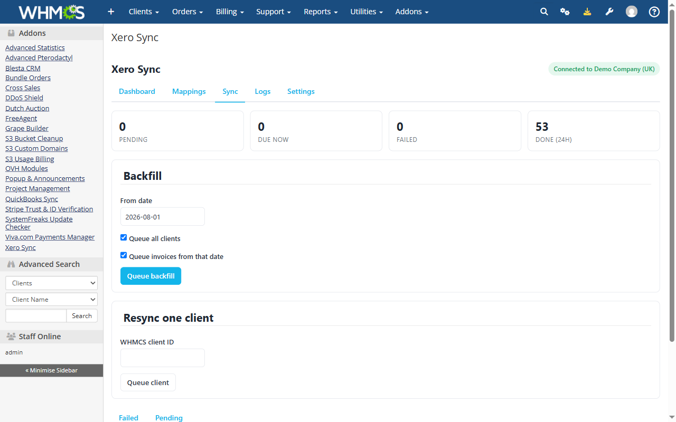The image size is (676, 422).
Task: Open the help question mark icon
Action: [654, 12]
